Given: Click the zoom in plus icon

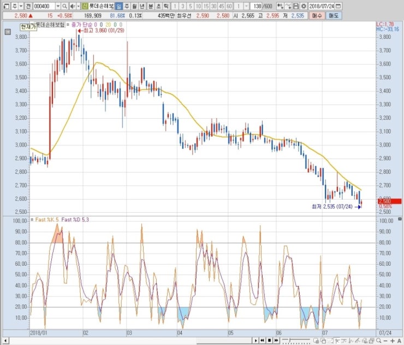Looking at the screenshot, I should [392, 340].
